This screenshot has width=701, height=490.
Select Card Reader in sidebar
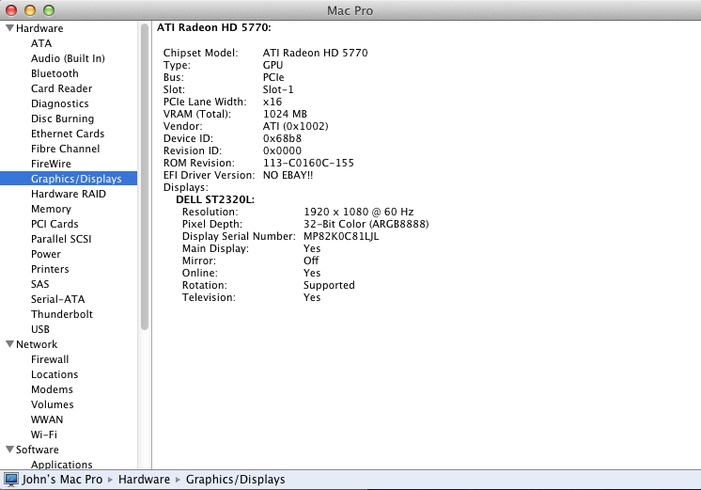[61, 88]
